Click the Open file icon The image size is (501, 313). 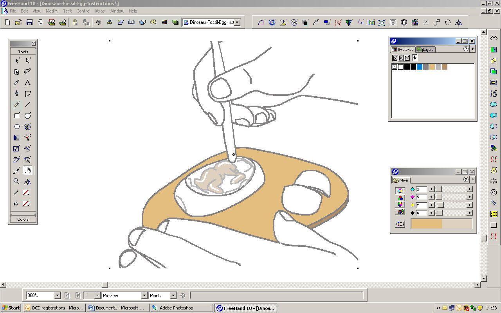[18, 22]
